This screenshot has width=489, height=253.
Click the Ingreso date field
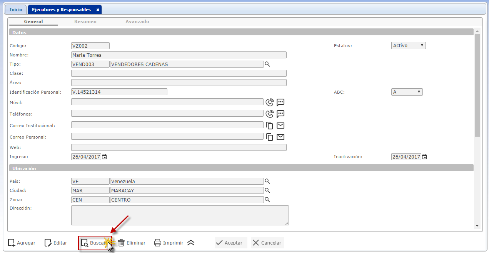coord(86,157)
